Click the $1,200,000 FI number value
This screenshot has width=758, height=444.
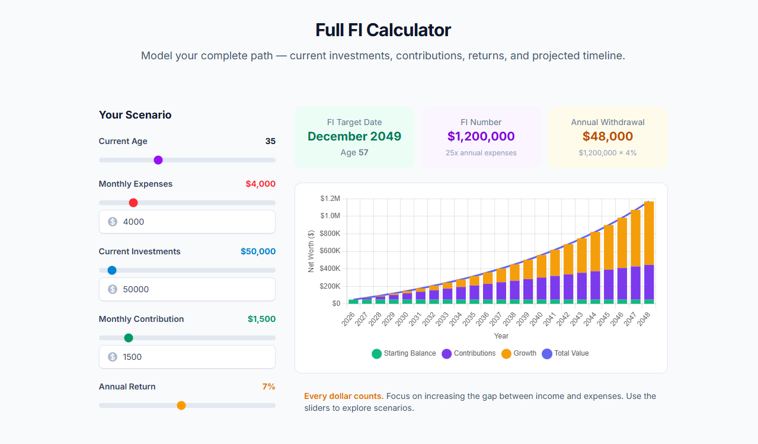[x=481, y=136]
